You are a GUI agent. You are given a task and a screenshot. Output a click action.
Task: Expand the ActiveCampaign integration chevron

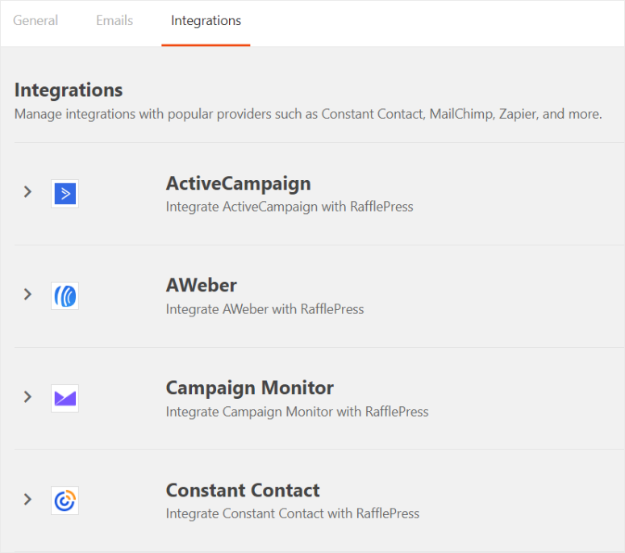tap(27, 192)
